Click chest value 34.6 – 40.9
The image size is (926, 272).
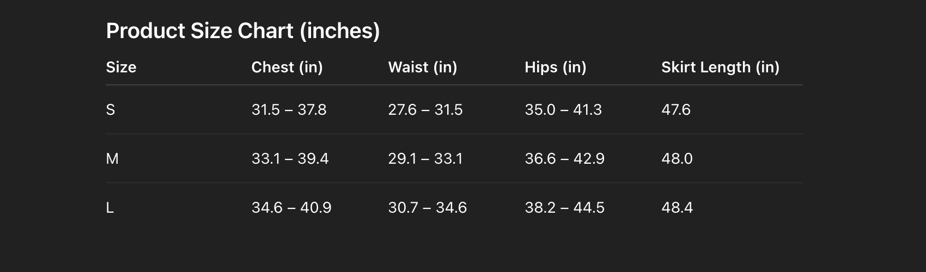click(x=291, y=208)
